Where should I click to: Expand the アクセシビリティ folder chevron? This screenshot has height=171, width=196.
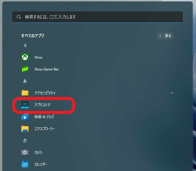pos(172,93)
